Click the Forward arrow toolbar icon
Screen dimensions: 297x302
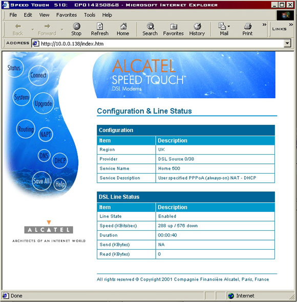tap(47, 26)
